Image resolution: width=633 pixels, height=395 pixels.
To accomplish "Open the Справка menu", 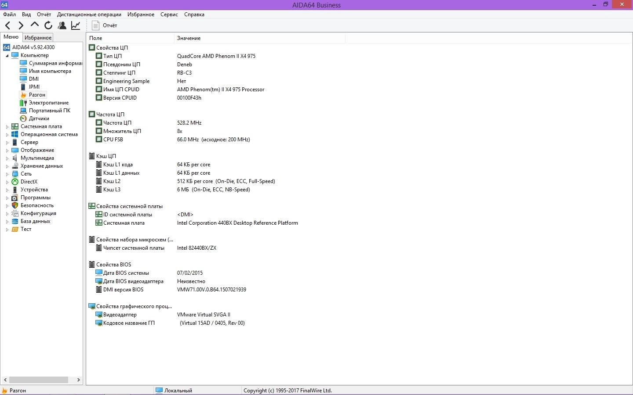I will click(194, 14).
